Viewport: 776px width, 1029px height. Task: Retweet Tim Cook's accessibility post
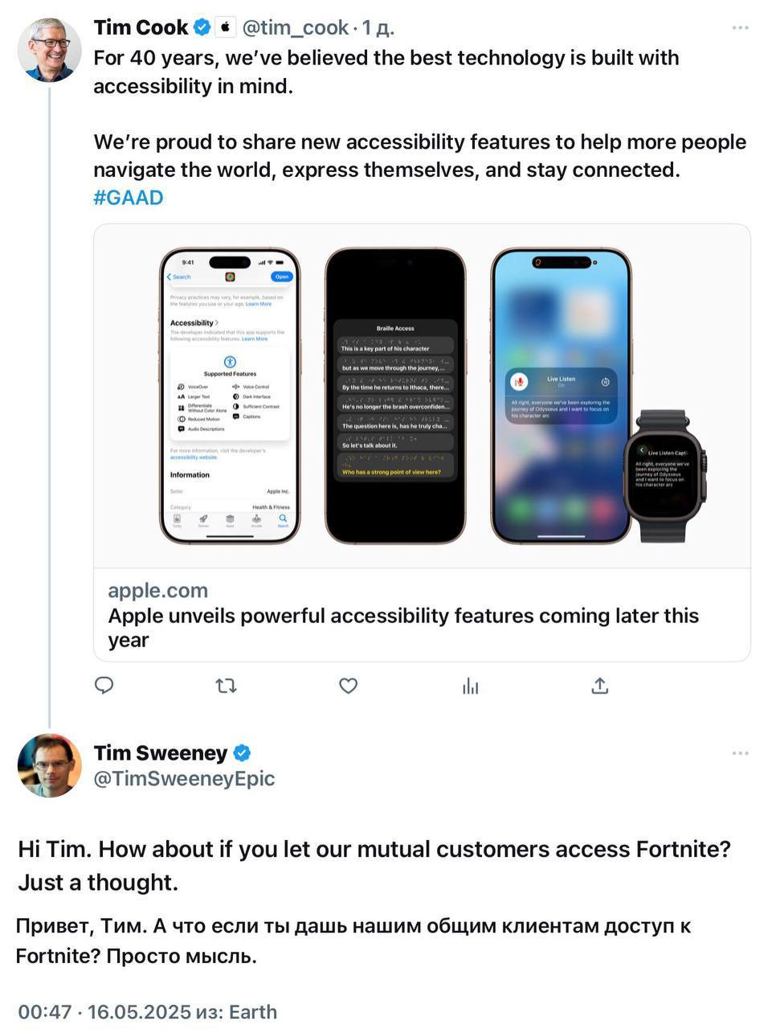(x=226, y=686)
